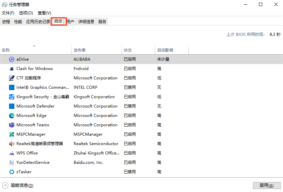The width and height of the screenshot is (283, 192).
Task: Click 上次 BIOS 所用时间 label
Action: pos(246,35)
